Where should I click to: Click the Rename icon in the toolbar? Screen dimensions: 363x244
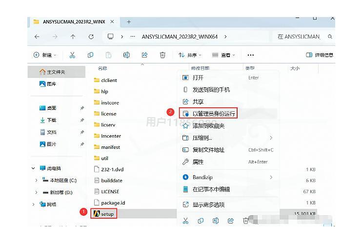click(126, 55)
